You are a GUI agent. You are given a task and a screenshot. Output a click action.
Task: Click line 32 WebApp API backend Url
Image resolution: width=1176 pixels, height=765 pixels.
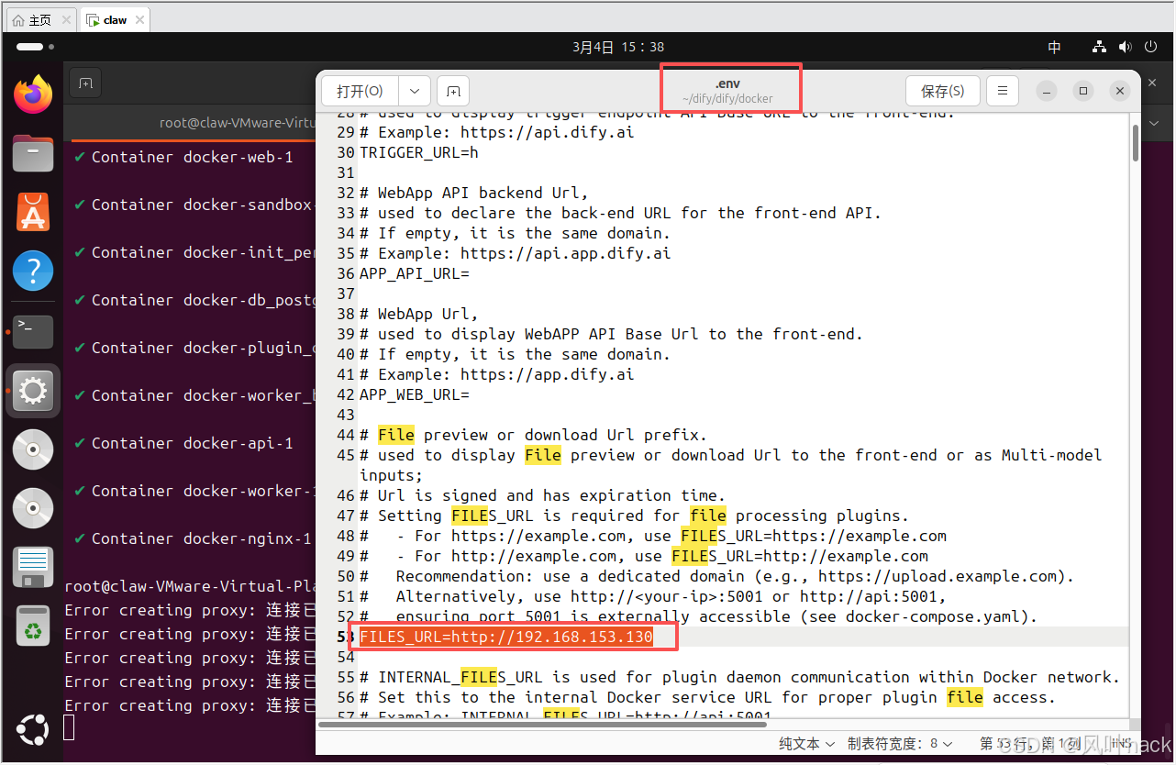coord(473,193)
